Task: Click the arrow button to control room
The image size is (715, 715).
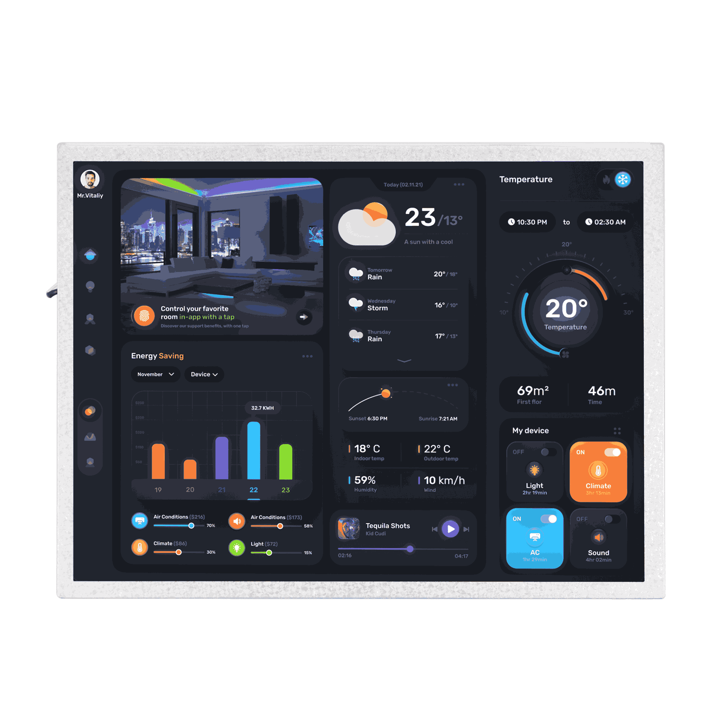Action: click(x=302, y=317)
